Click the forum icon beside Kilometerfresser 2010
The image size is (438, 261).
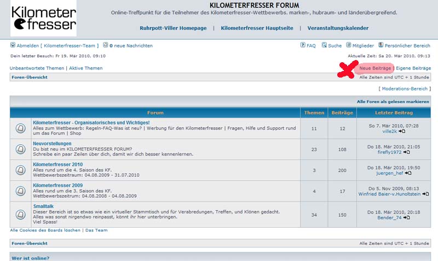click(x=20, y=170)
